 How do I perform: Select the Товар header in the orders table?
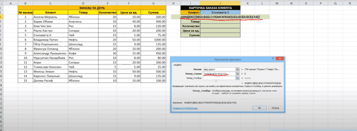tap(83, 13)
